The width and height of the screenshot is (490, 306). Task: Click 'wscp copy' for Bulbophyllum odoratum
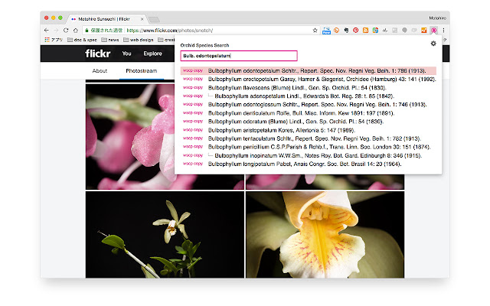(x=193, y=121)
